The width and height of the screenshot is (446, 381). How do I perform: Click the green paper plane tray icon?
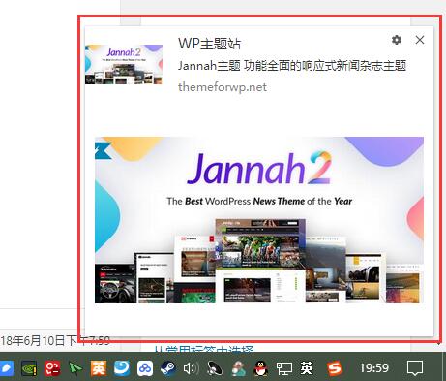coord(75,368)
